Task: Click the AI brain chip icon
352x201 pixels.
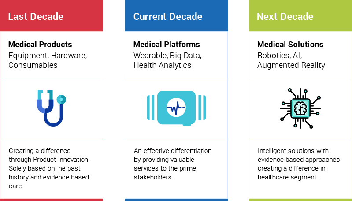Action: tap(300, 108)
